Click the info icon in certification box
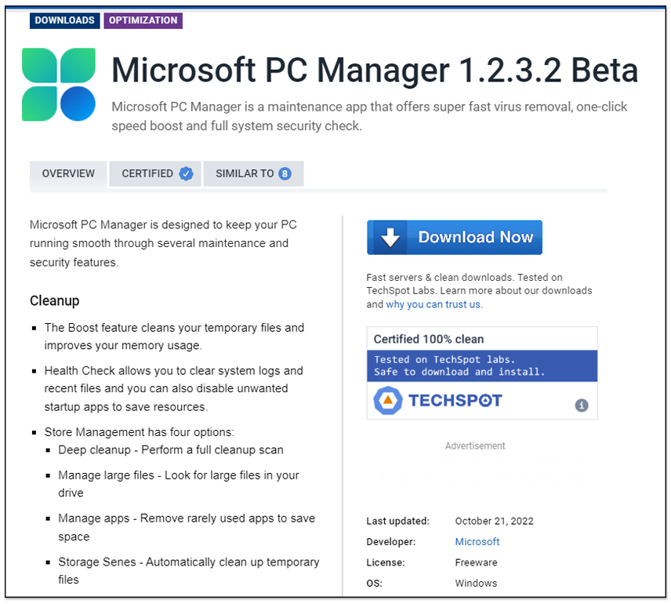 (581, 406)
